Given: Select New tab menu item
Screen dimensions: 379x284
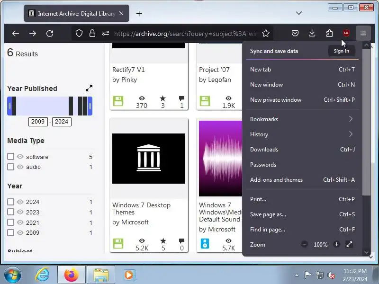Looking at the screenshot, I should pyautogui.click(x=302, y=70).
